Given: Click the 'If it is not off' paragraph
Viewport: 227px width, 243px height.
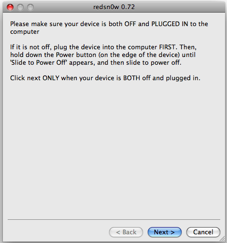Looking at the screenshot, I should (x=103, y=55).
